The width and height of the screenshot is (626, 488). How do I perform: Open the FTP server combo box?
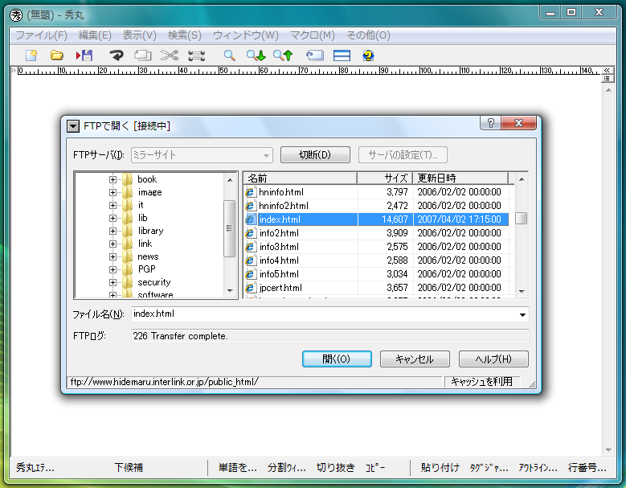click(x=202, y=155)
